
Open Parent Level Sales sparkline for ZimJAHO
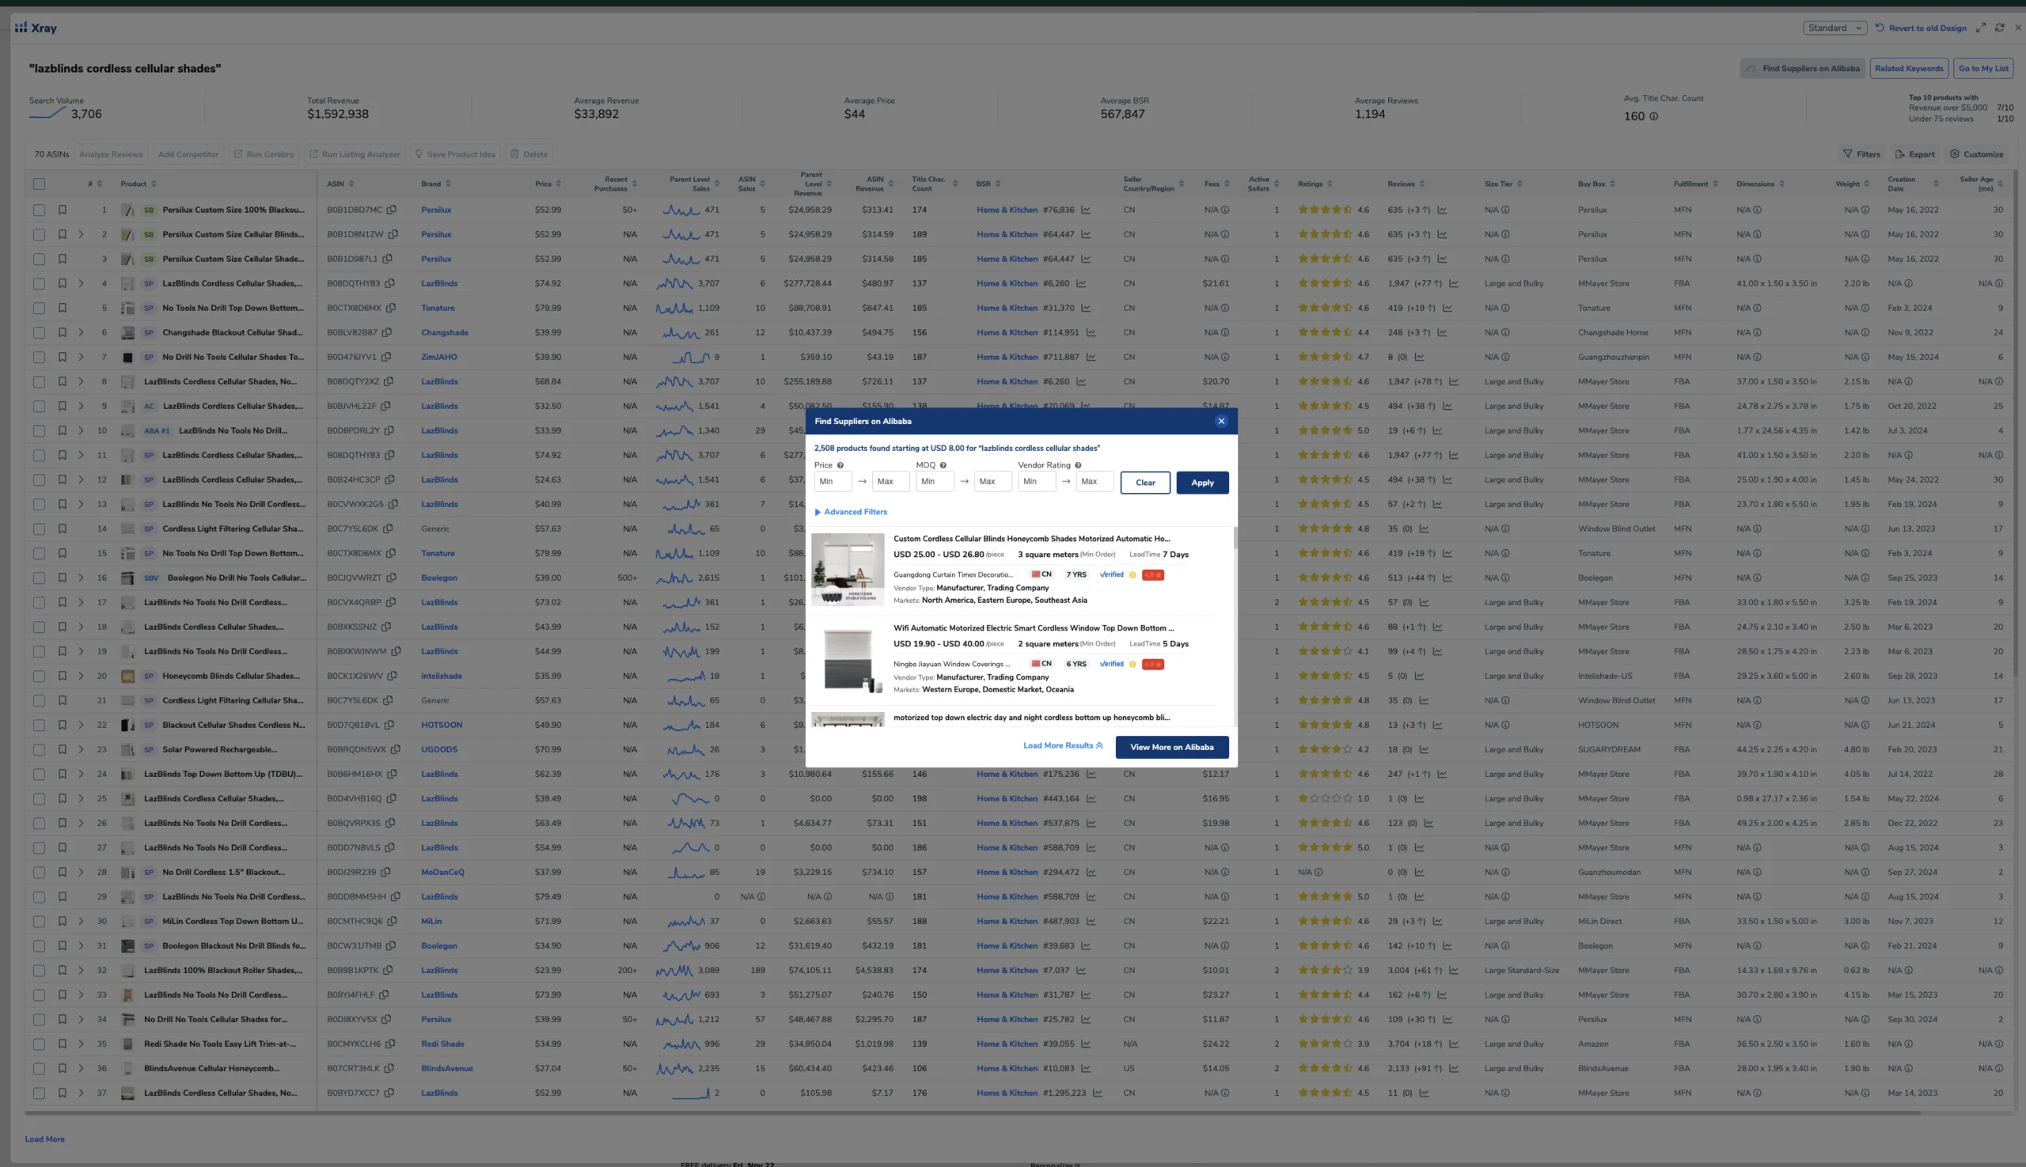point(690,357)
